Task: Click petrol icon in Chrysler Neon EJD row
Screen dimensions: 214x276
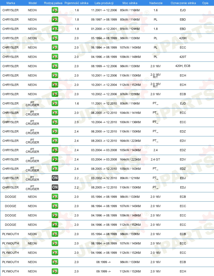Action: click(x=55, y=10)
